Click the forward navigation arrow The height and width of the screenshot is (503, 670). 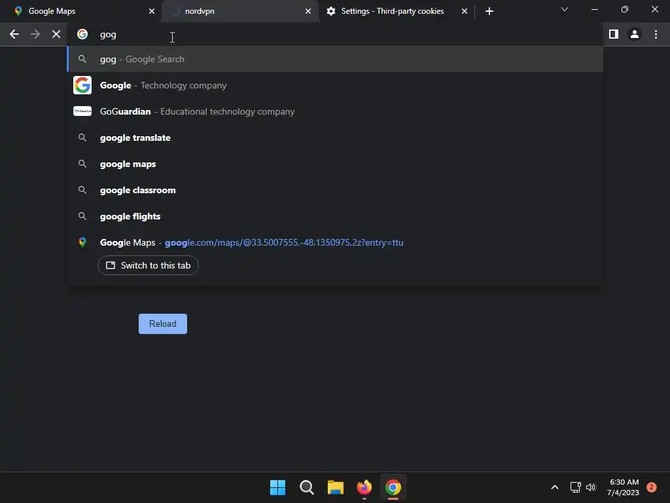pos(35,34)
